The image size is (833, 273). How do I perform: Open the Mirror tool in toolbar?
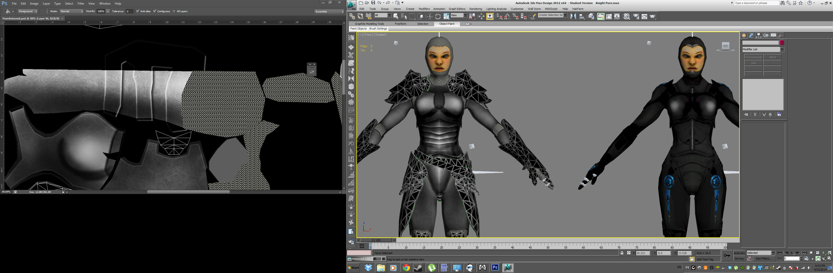(573, 16)
